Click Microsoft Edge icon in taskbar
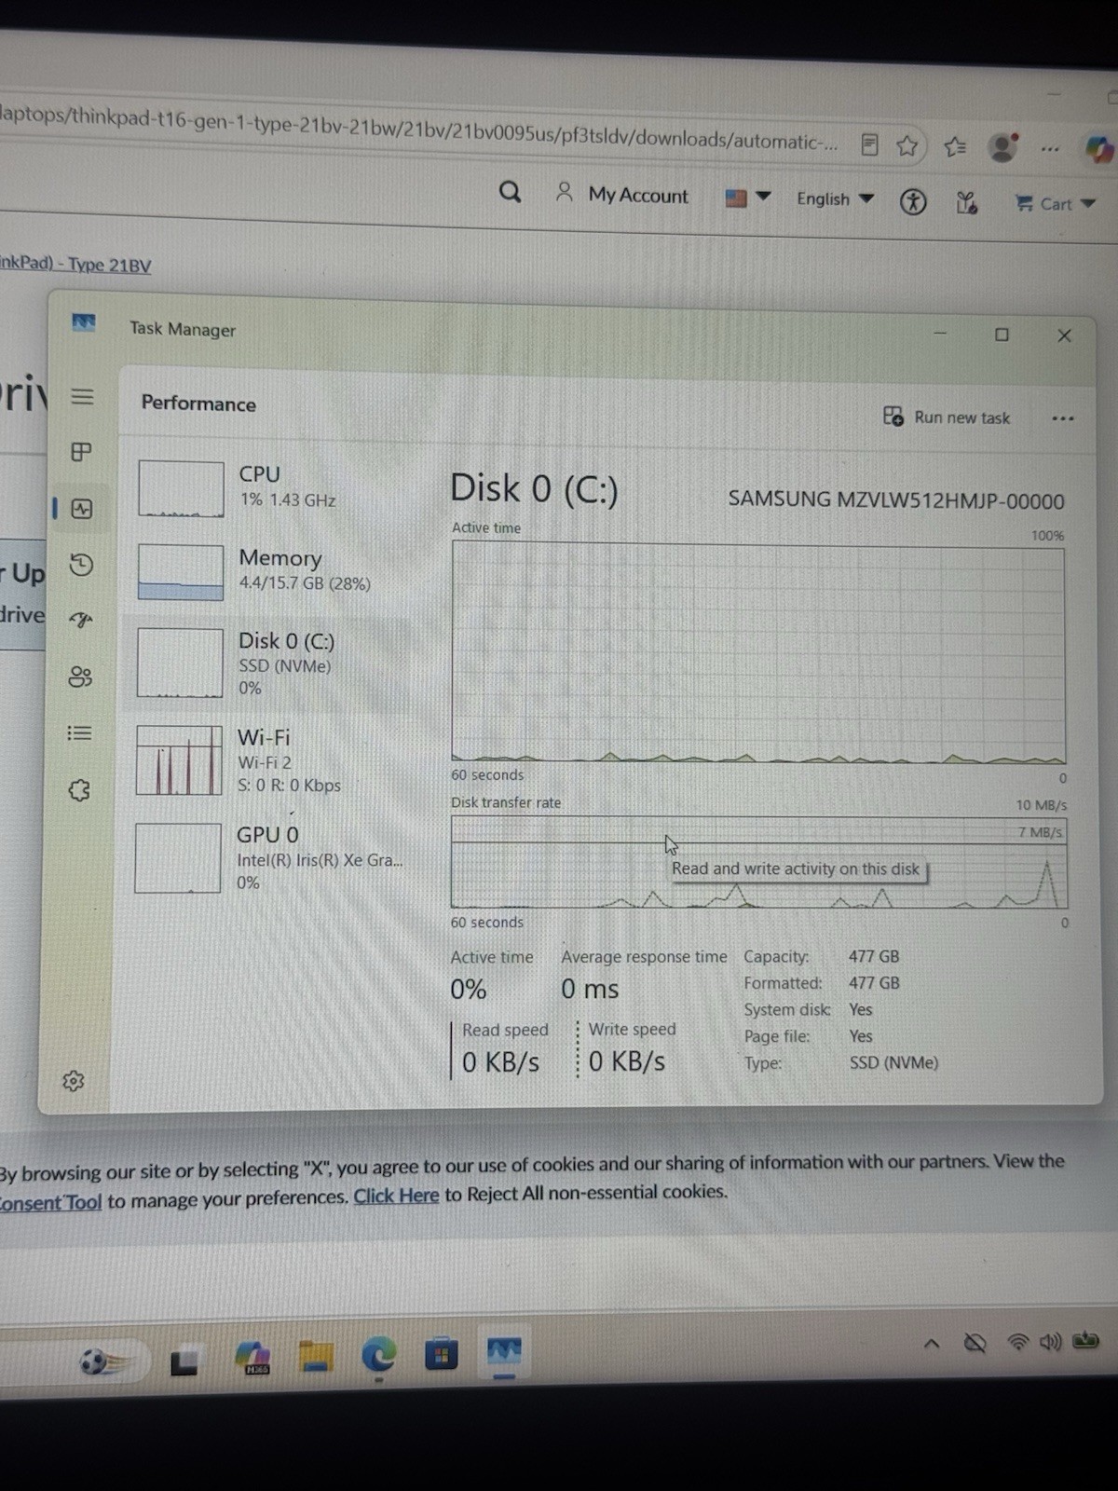Image resolution: width=1118 pixels, height=1491 pixels. click(x=379, y=1356)
